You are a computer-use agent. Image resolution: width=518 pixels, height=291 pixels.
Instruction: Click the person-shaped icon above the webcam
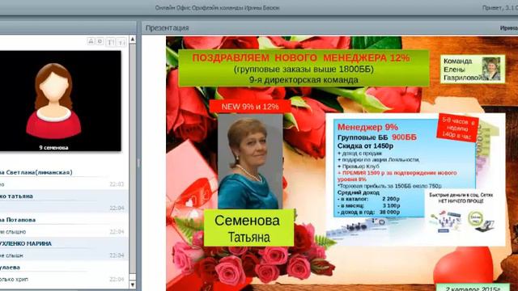click(91, 41)
